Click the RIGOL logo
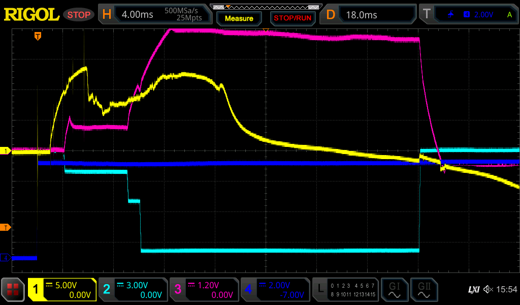The width and height of the screenshot is (520, 305). pyautogui.click(x=31, y=15)
